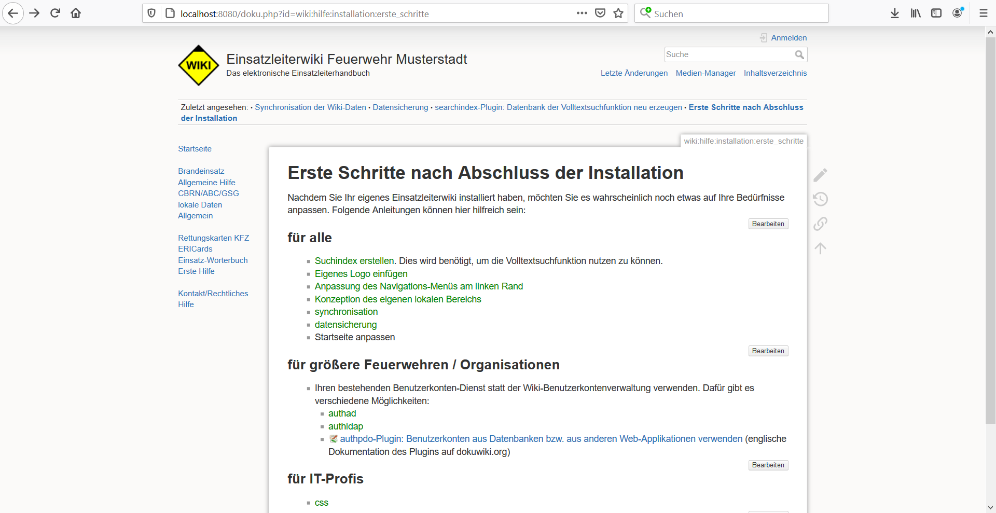
Task: Click the pencil edit page icon
Action: tap(820, 175)
